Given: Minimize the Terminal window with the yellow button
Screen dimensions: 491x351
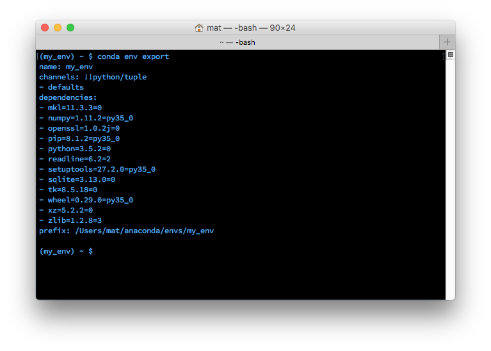Looking at the screenshot, I should (x=58, y=28).
